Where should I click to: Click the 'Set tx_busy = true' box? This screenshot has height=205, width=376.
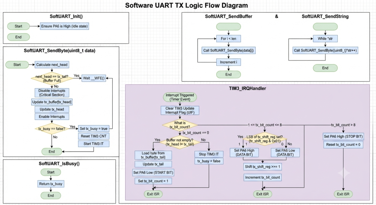point(94,129)
